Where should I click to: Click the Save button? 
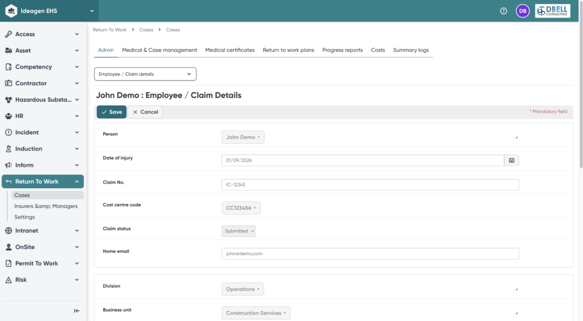[112, 112]
